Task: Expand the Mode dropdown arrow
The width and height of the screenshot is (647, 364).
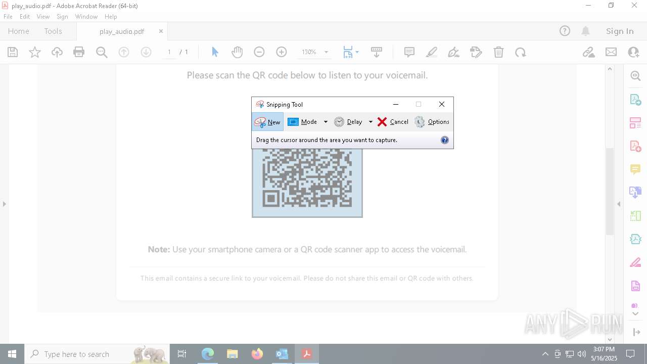Action: pyautogui.click(x=326, y=122)
